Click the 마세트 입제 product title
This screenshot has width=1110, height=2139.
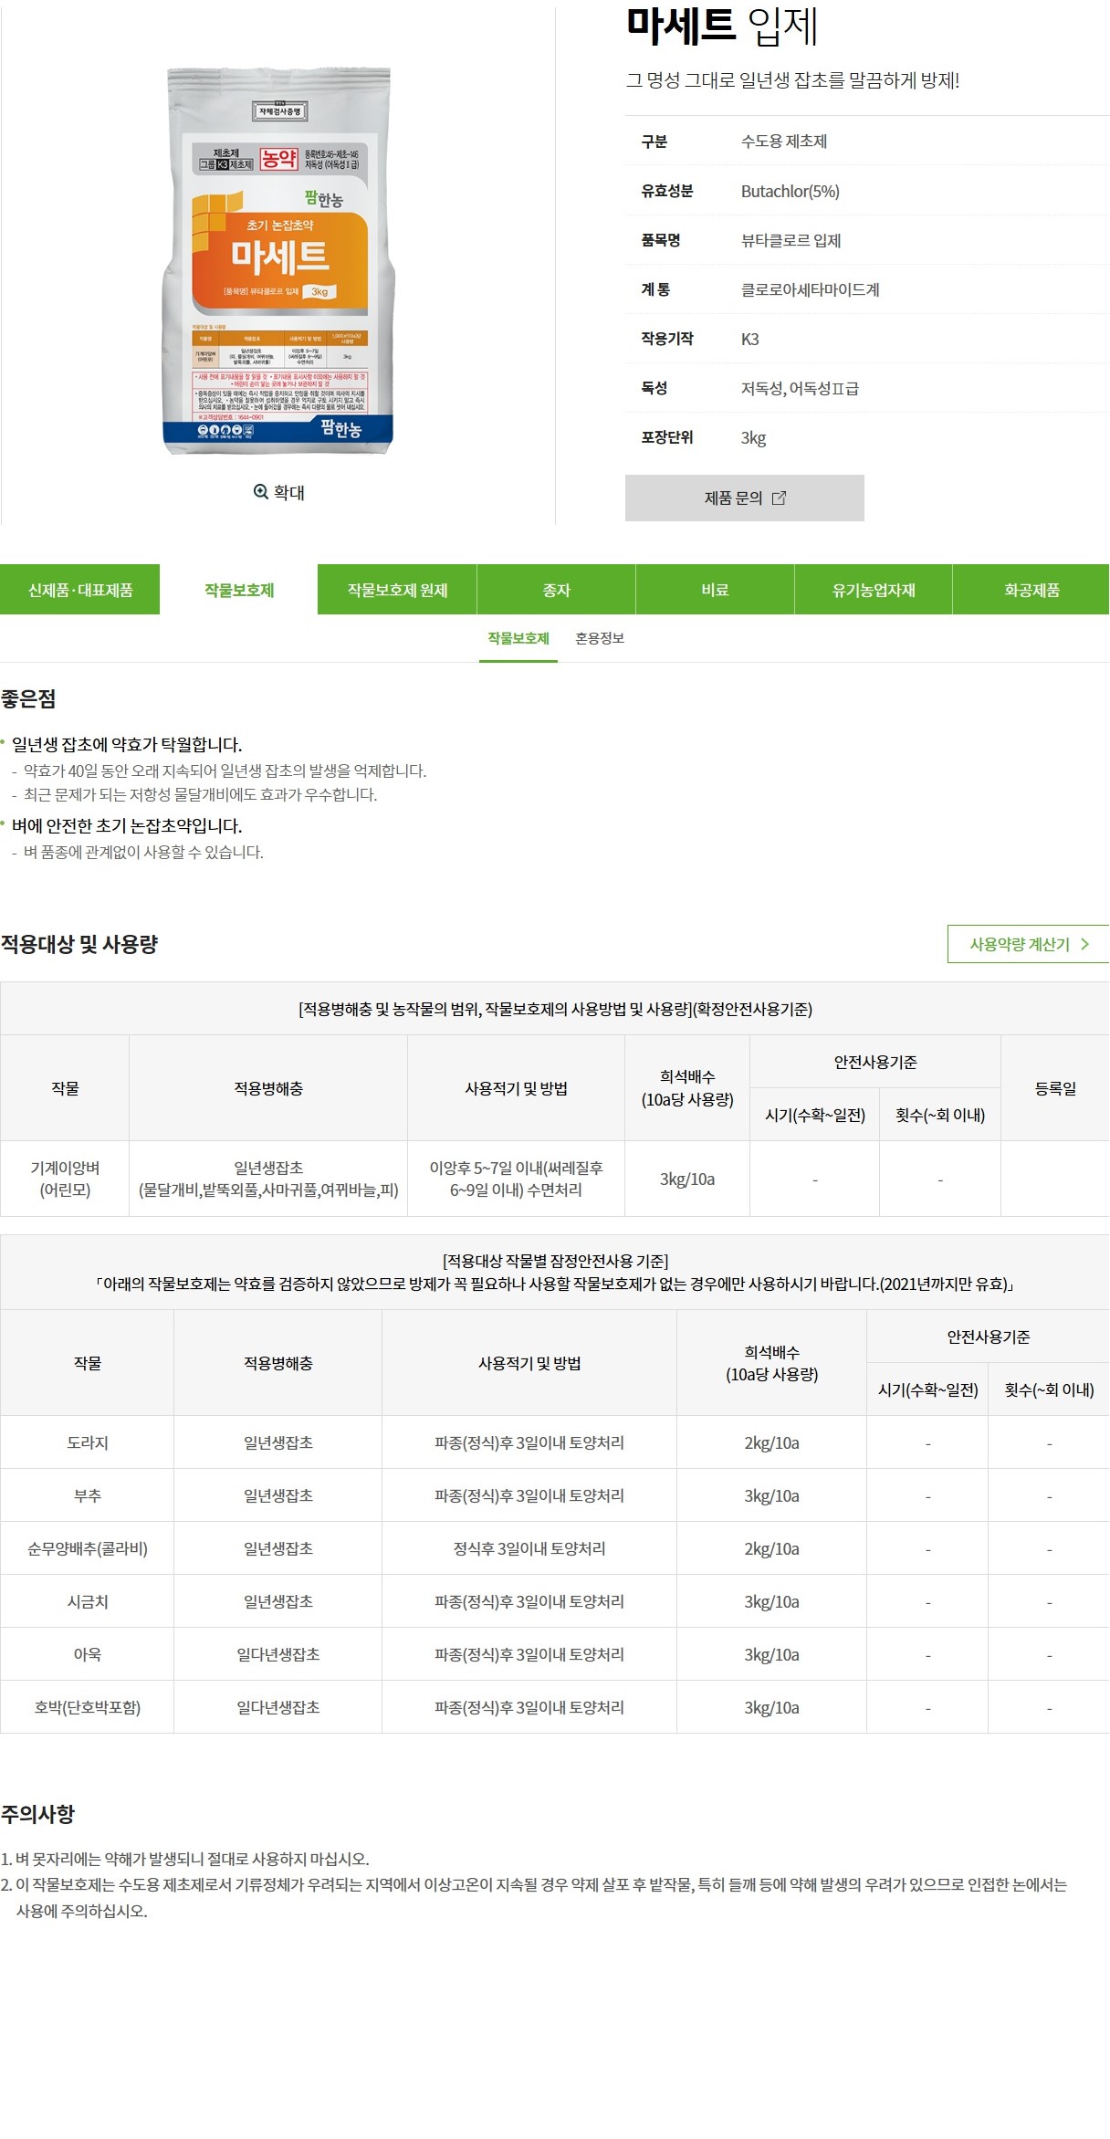(721, 26)
